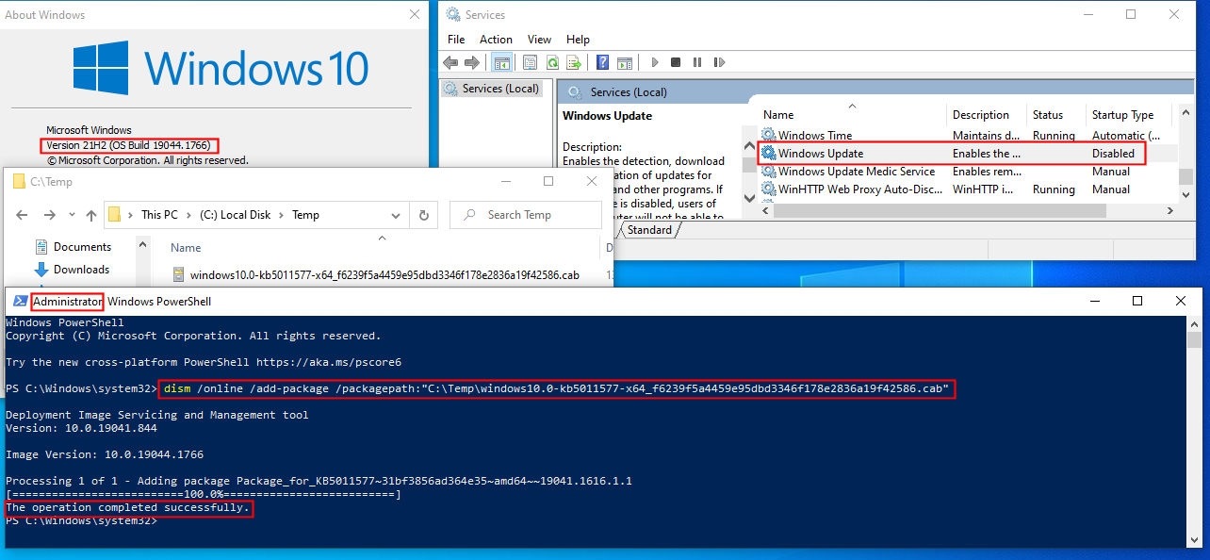Click the Downloads quick access folder
This screenshot has width=1210, height=560.
[81, 270]
